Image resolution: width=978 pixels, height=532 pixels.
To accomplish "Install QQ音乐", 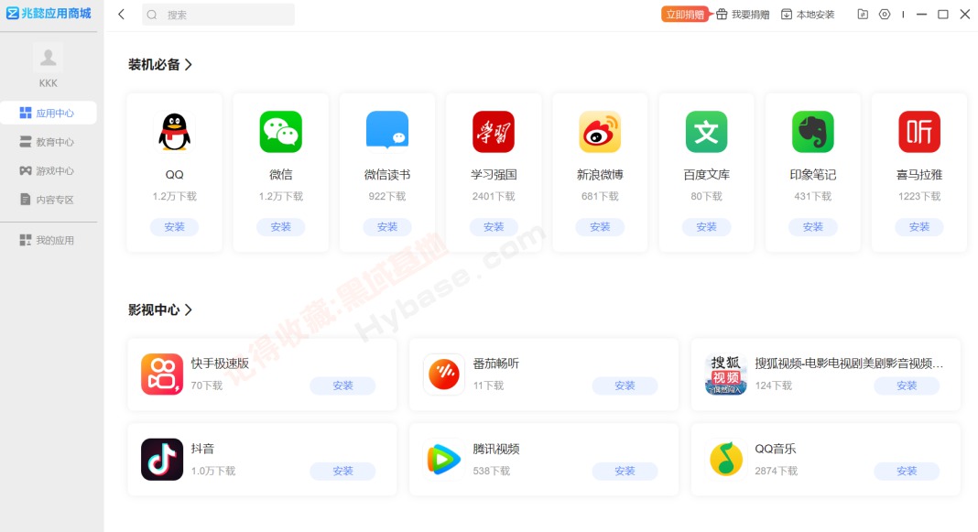I will (907, 471).
